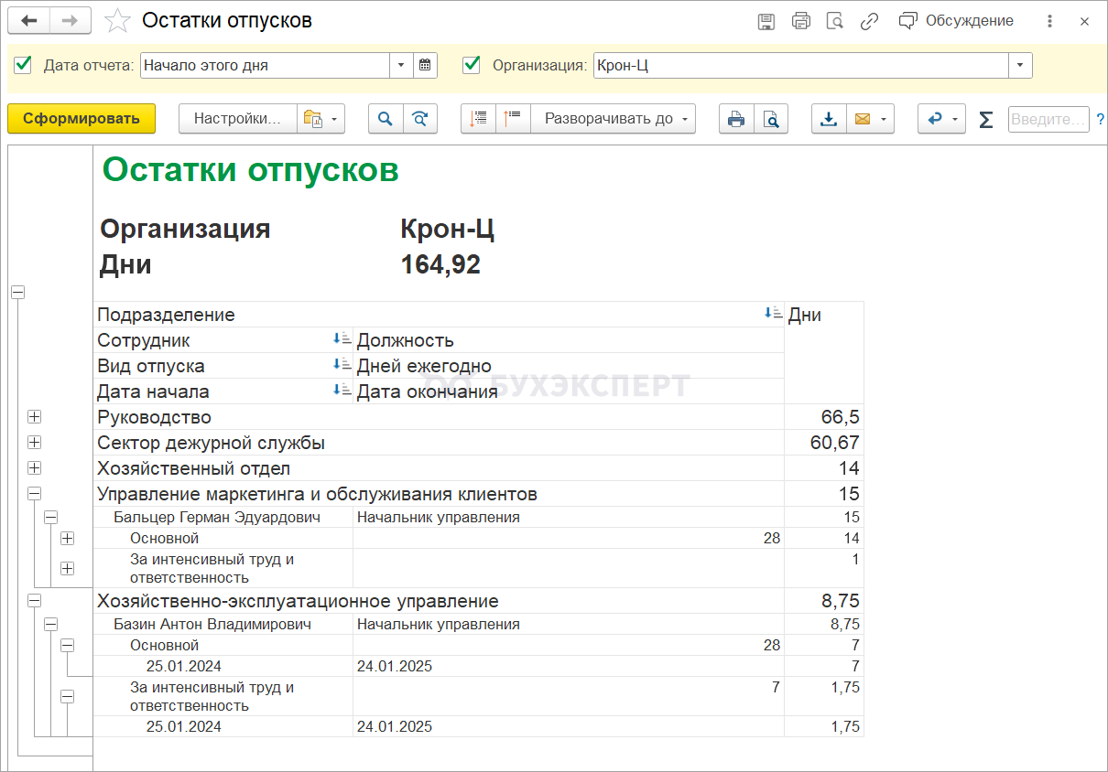The width and height of the screenshot is (1108, 772).
Task: Open calendar picker for report date
Action: [x=425, y=65]
